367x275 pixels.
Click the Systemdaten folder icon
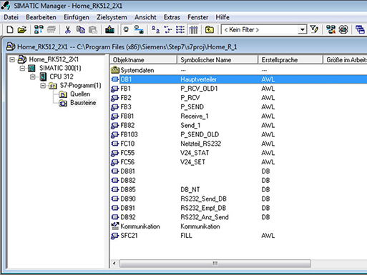[x=115, y=70]
